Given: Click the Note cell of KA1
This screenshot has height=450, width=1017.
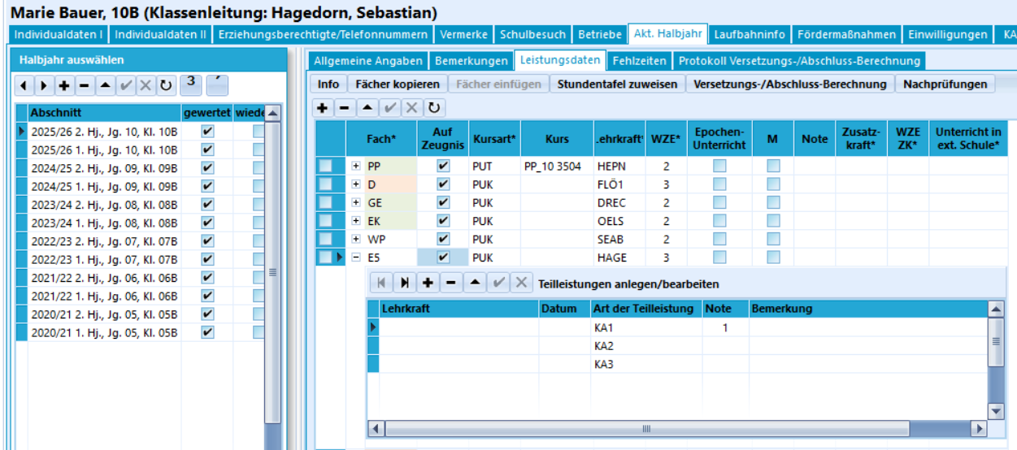Looking at the screenshot, I should 726,327.
